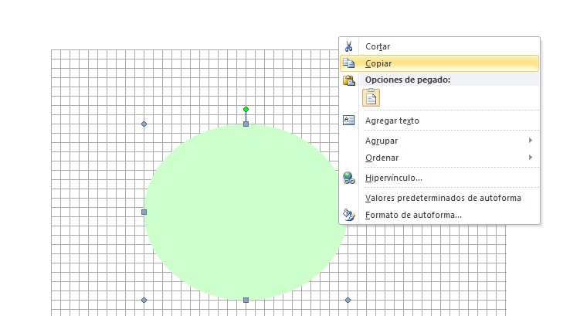This screenshot has width=580, height=316.
Task: Expand the arrow next to Agrupar
Action: click(x=531, y=141)
